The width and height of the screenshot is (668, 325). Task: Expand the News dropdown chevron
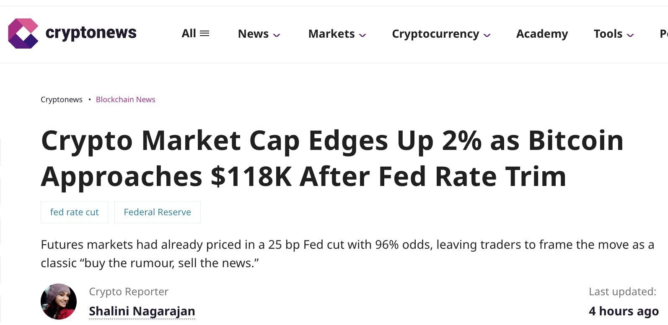click(x=277, y=35)
